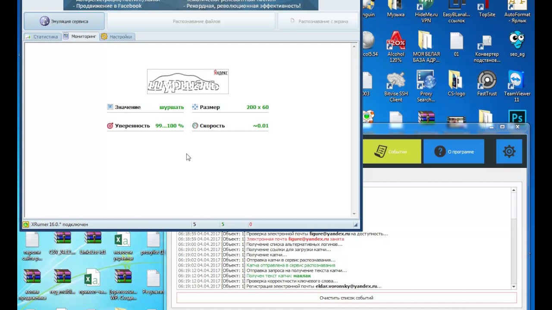
Task: Select the 01 text file icon
Action: click(456, 44)
